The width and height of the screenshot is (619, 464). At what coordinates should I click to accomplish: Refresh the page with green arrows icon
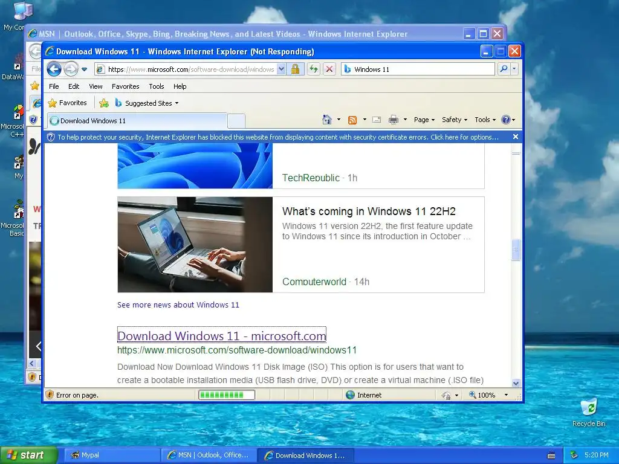coord(314,69)
